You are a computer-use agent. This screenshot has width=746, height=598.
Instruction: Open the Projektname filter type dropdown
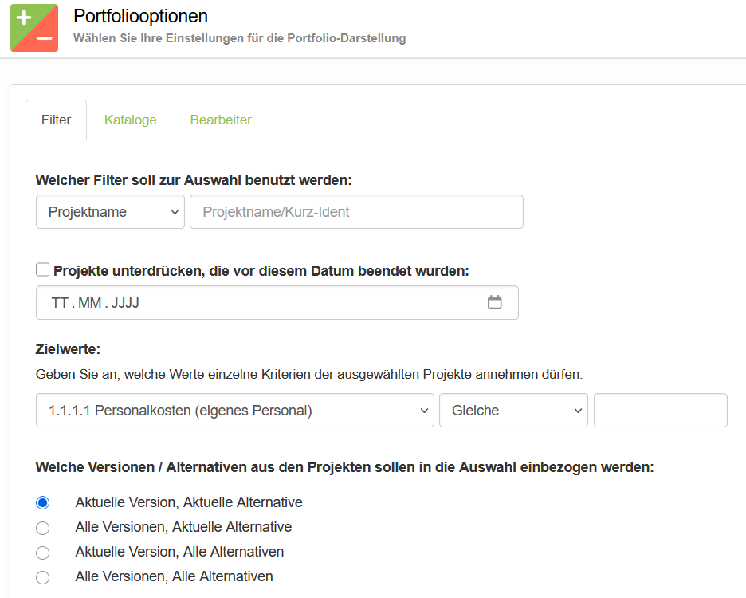tap(110, 212)
